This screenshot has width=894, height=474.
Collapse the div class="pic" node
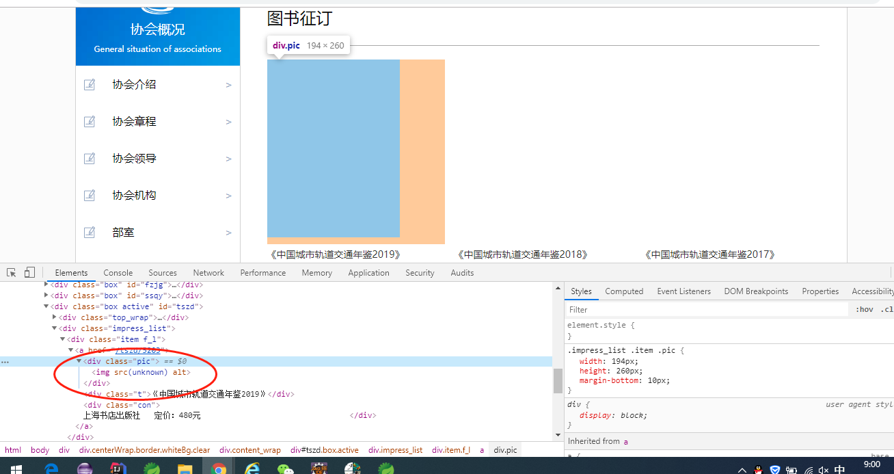click(x=79, y=361)
